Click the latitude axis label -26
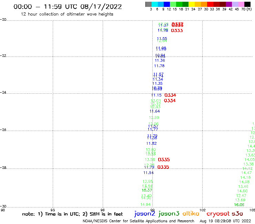The height and width of the screenshot is (224, 255). pos(3,130)
